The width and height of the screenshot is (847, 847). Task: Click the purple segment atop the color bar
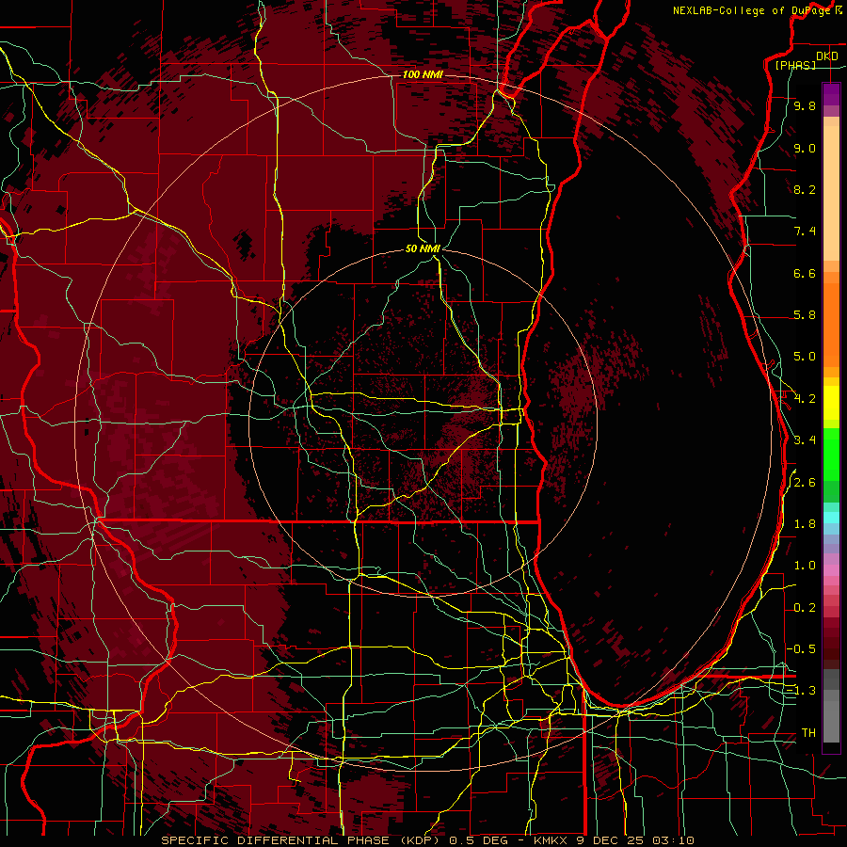point(831,94)
